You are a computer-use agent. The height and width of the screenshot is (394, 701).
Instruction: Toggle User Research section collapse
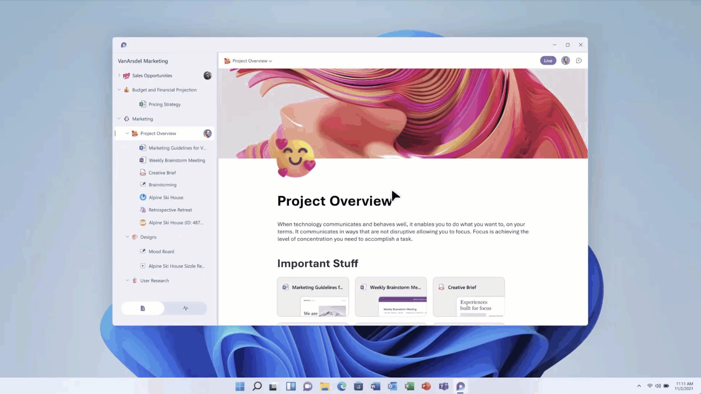point(127,280)
